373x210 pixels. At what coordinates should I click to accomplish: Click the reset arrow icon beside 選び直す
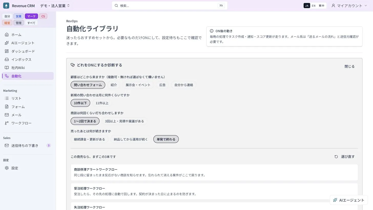click(336, 157)
